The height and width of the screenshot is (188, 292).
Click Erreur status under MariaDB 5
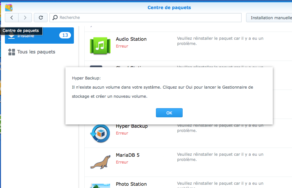pyautogui.click(x=122, y=162)
